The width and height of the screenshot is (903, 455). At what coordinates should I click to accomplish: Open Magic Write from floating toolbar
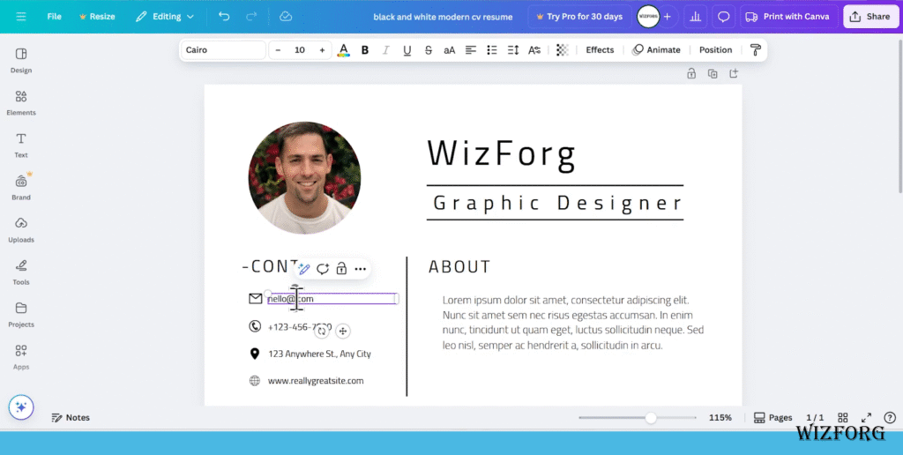click(x=304, y=269)
